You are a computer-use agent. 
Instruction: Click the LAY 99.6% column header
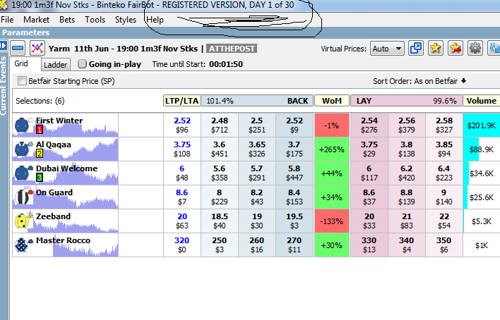click(407, 101)
